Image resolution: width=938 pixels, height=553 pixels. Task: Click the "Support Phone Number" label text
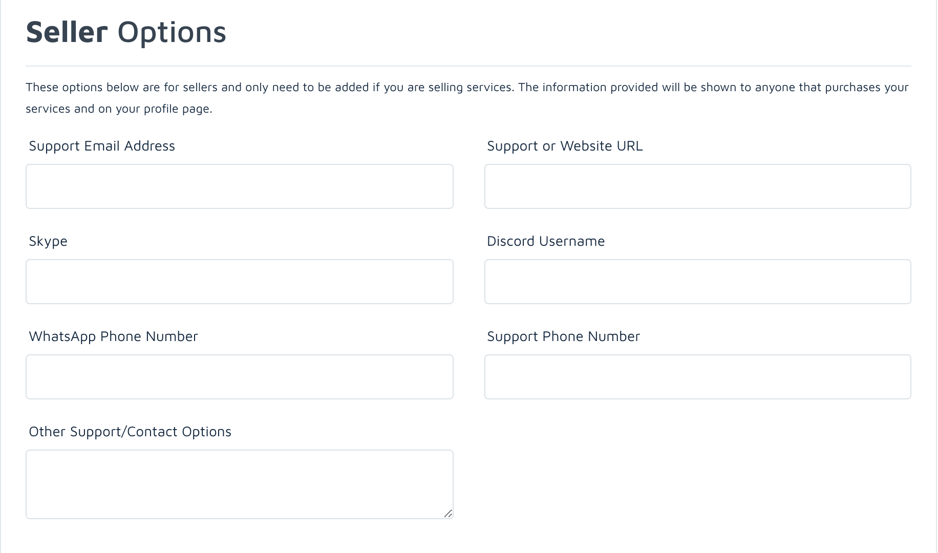pyautogui.click(x=563, y=336)
